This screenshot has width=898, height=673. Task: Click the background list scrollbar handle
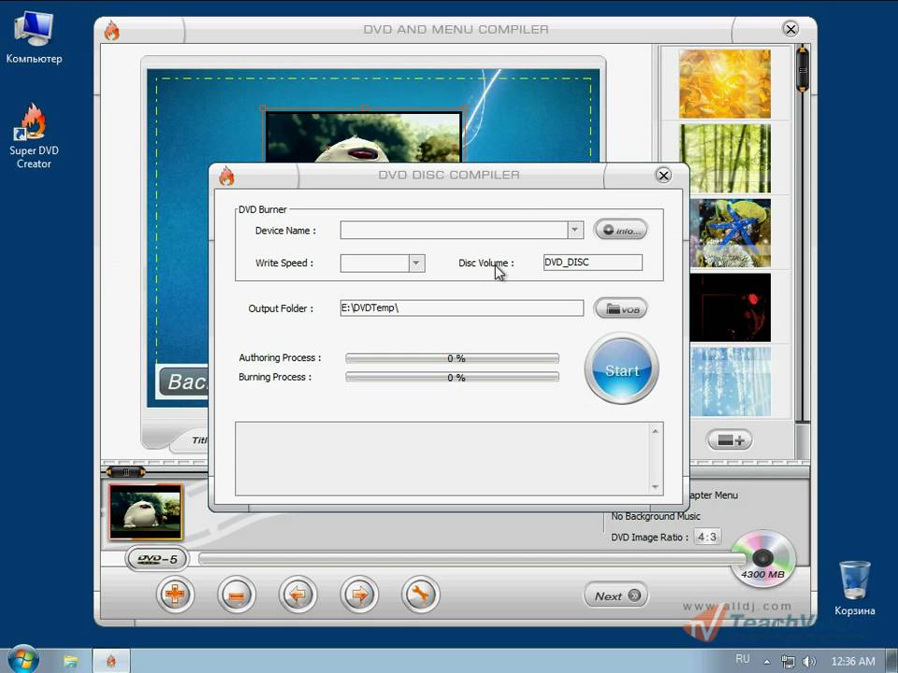point(803,70)
